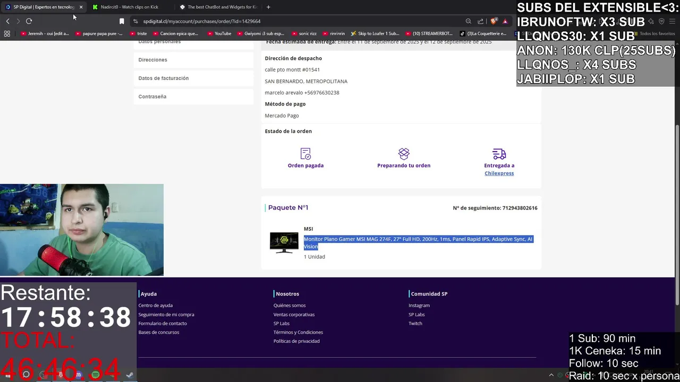
Task: Open the Jeremih bookmark
Action: click(x=45, y=33)
